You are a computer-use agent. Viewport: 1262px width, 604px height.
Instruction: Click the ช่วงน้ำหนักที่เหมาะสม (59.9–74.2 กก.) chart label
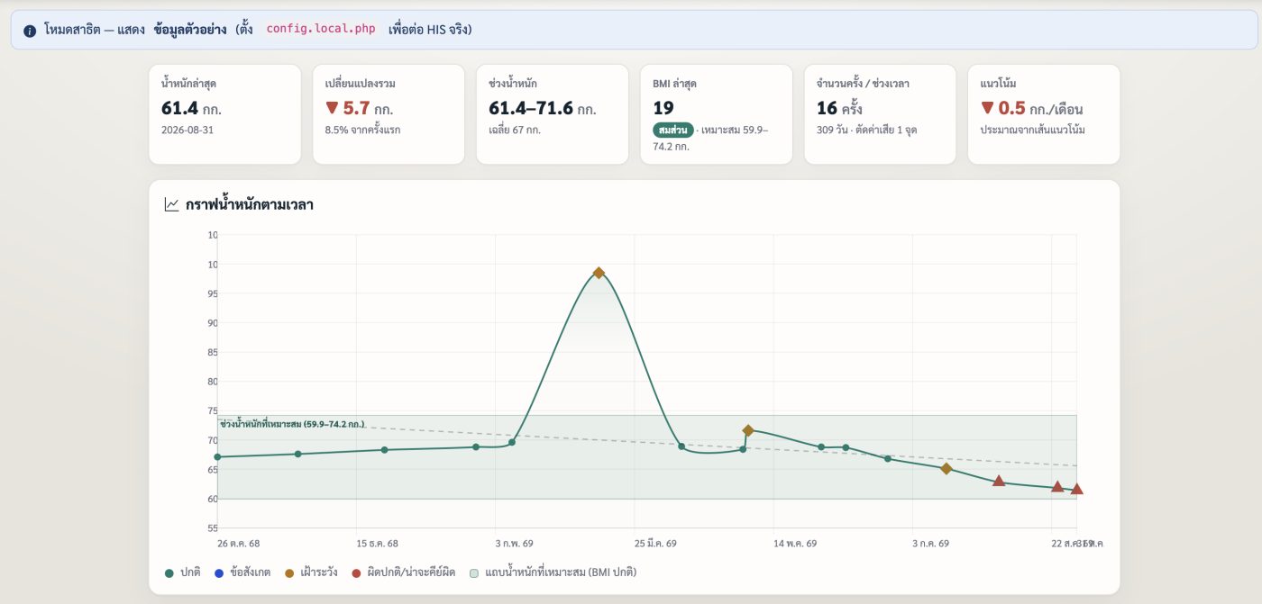(x=292, y=423)
